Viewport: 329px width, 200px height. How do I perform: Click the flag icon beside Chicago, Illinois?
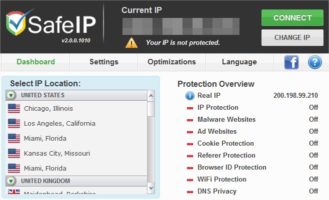pos(14,108)
